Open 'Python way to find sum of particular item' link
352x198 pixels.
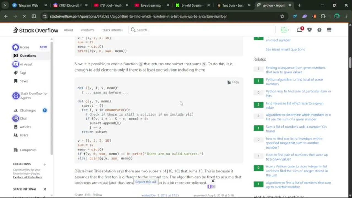coord(298,94)
